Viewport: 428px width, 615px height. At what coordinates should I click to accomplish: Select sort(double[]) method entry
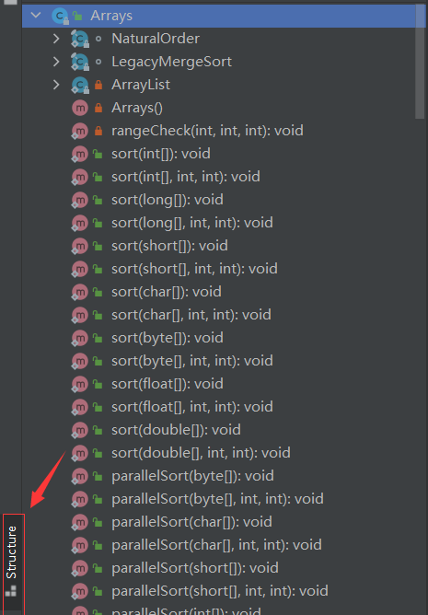pyautogui.click(x=176, y=430)
